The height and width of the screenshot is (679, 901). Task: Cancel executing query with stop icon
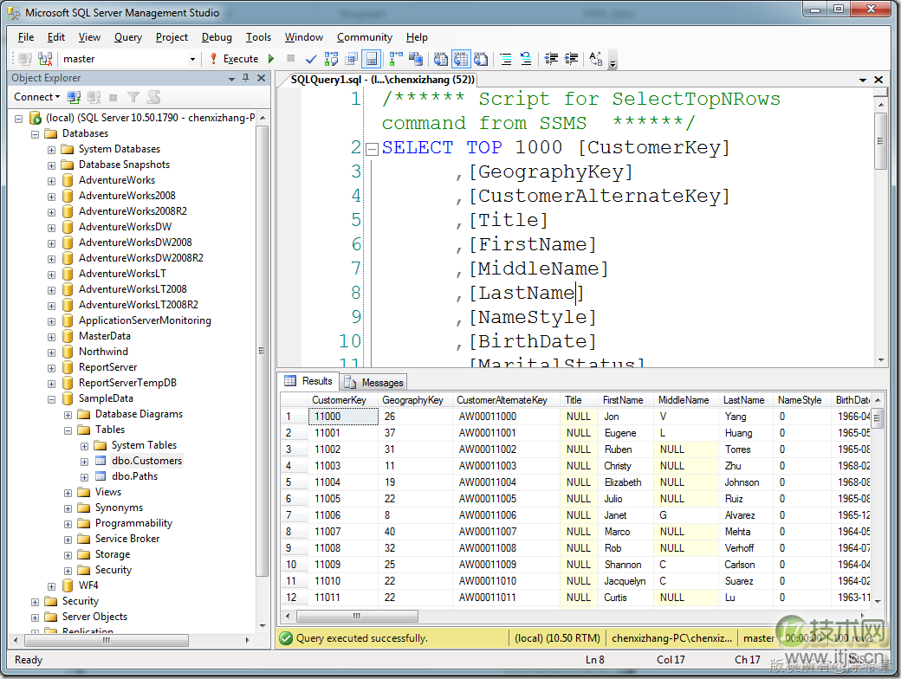[x=291, y=58]
